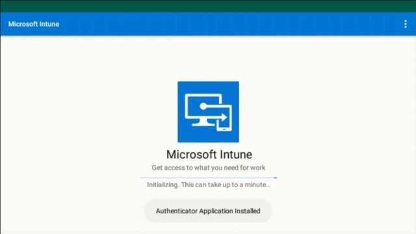Image resolution: width=416 pixels, height=234 pixels.
Task: Click the Microsoft Intune title in header bar
Action: click(x=34, y=24)
